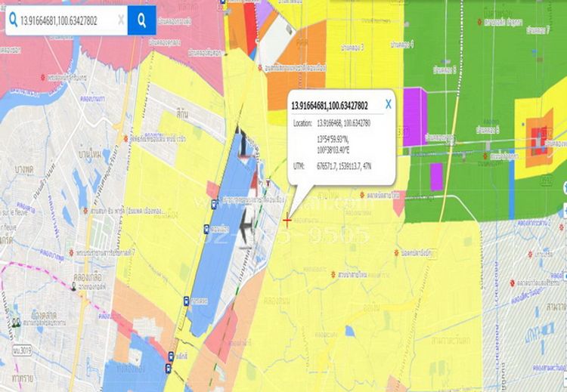Close the location info popup
This screenshot has height=392, width=567.
point(388,103)
